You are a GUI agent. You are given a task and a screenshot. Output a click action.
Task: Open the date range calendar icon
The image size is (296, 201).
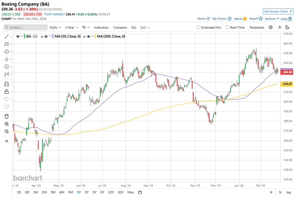tap(140, 192)
